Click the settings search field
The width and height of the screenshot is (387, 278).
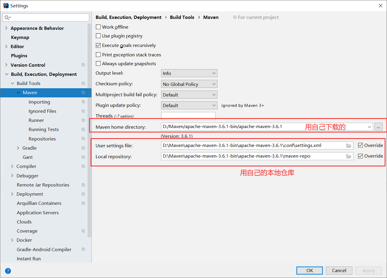46,18
